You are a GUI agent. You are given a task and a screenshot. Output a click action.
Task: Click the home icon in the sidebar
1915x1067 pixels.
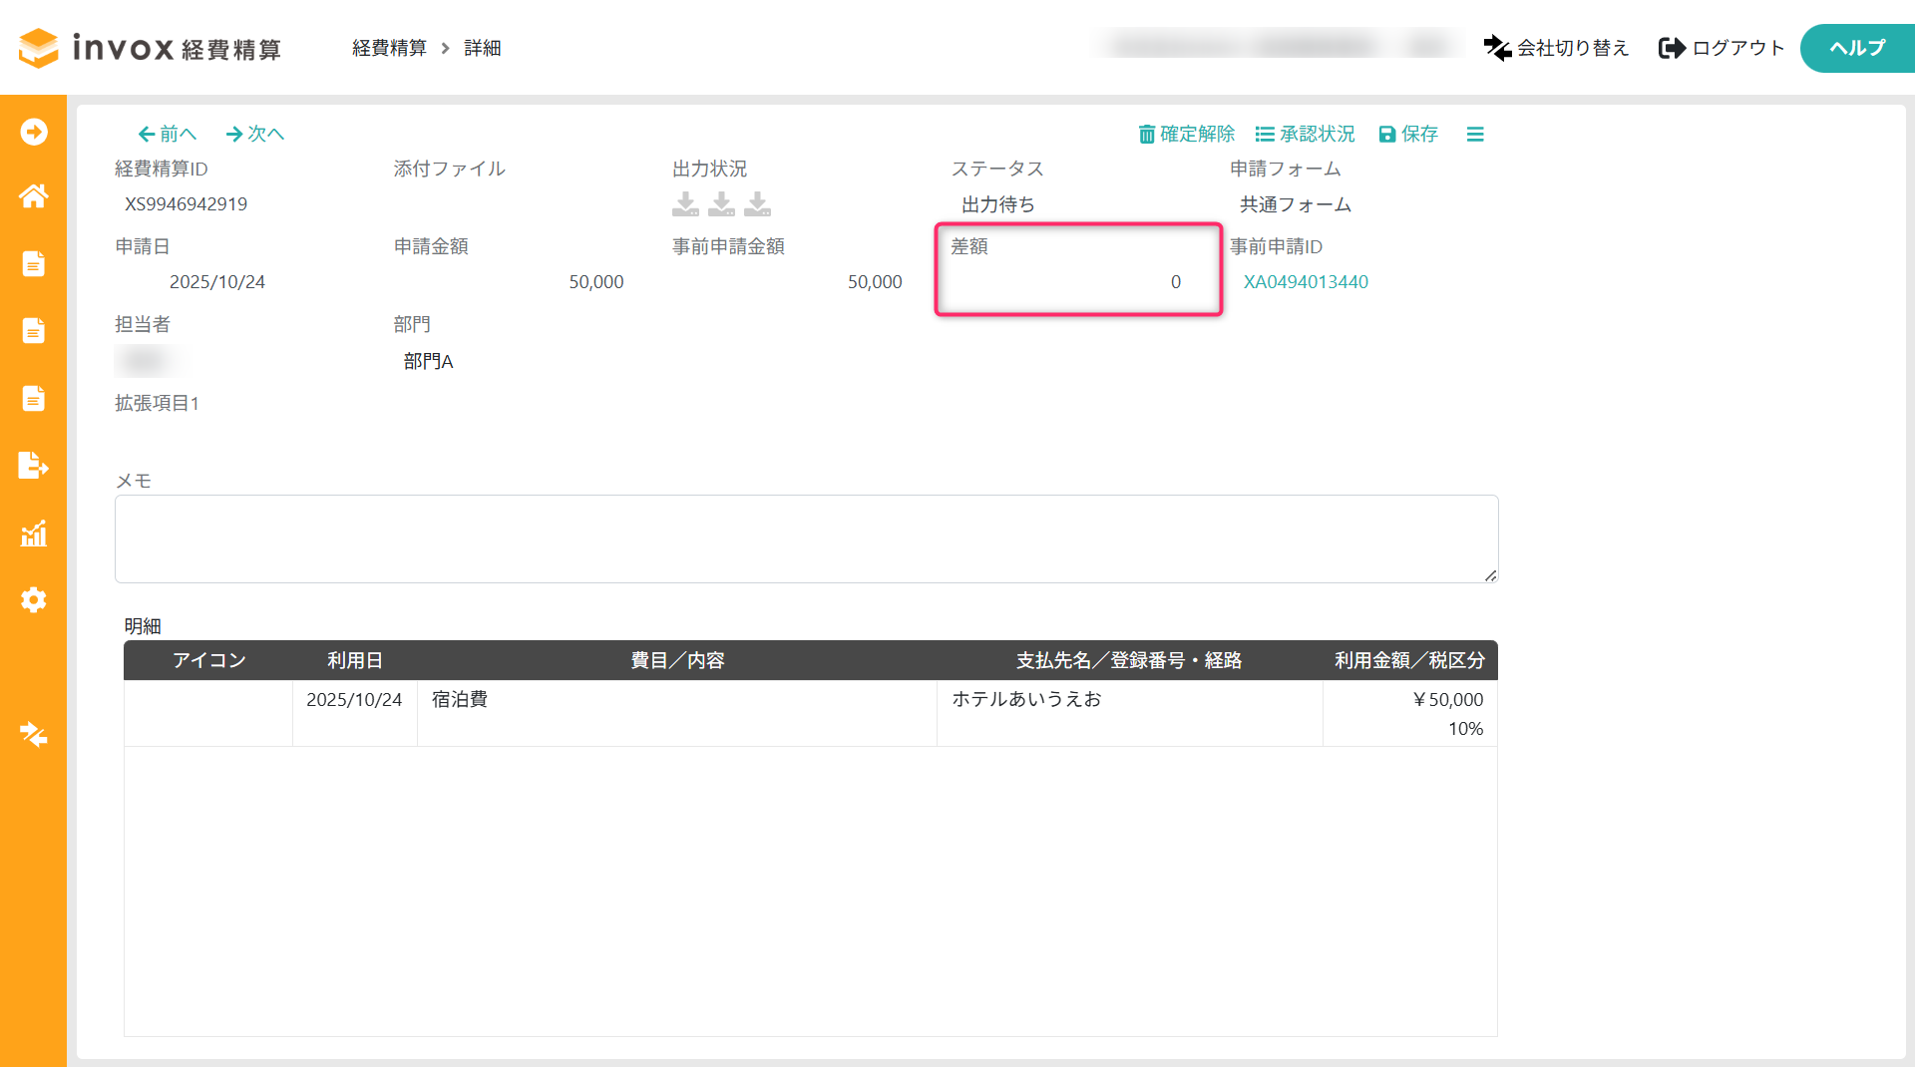(x=33, y=196)
